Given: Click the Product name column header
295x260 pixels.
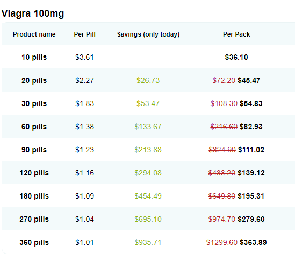Looking at the screenshot, I should coord(34,34).
